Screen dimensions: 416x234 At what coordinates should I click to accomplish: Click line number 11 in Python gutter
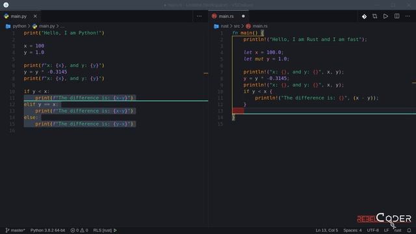[12, 98]
